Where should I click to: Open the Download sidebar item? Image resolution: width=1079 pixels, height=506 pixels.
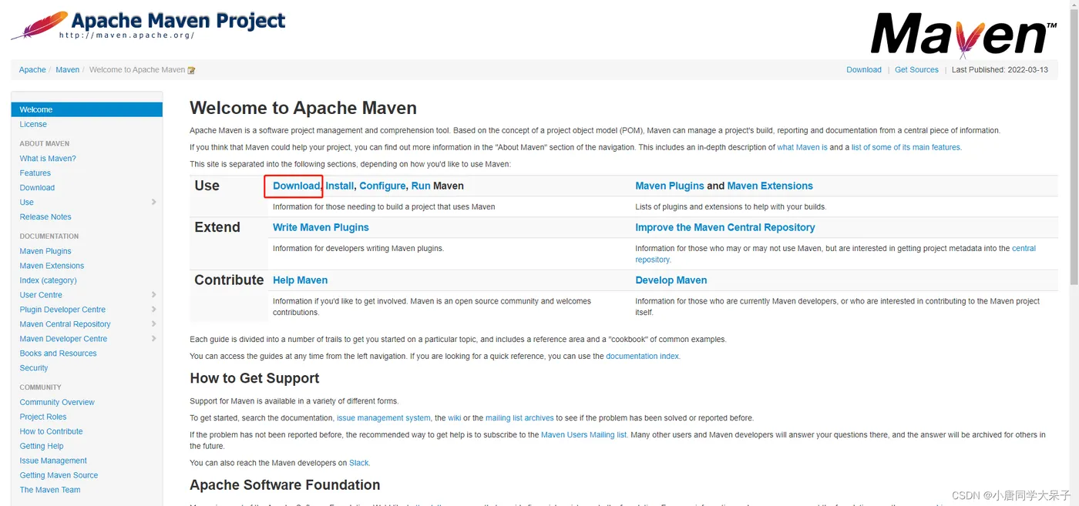(37, 188)
